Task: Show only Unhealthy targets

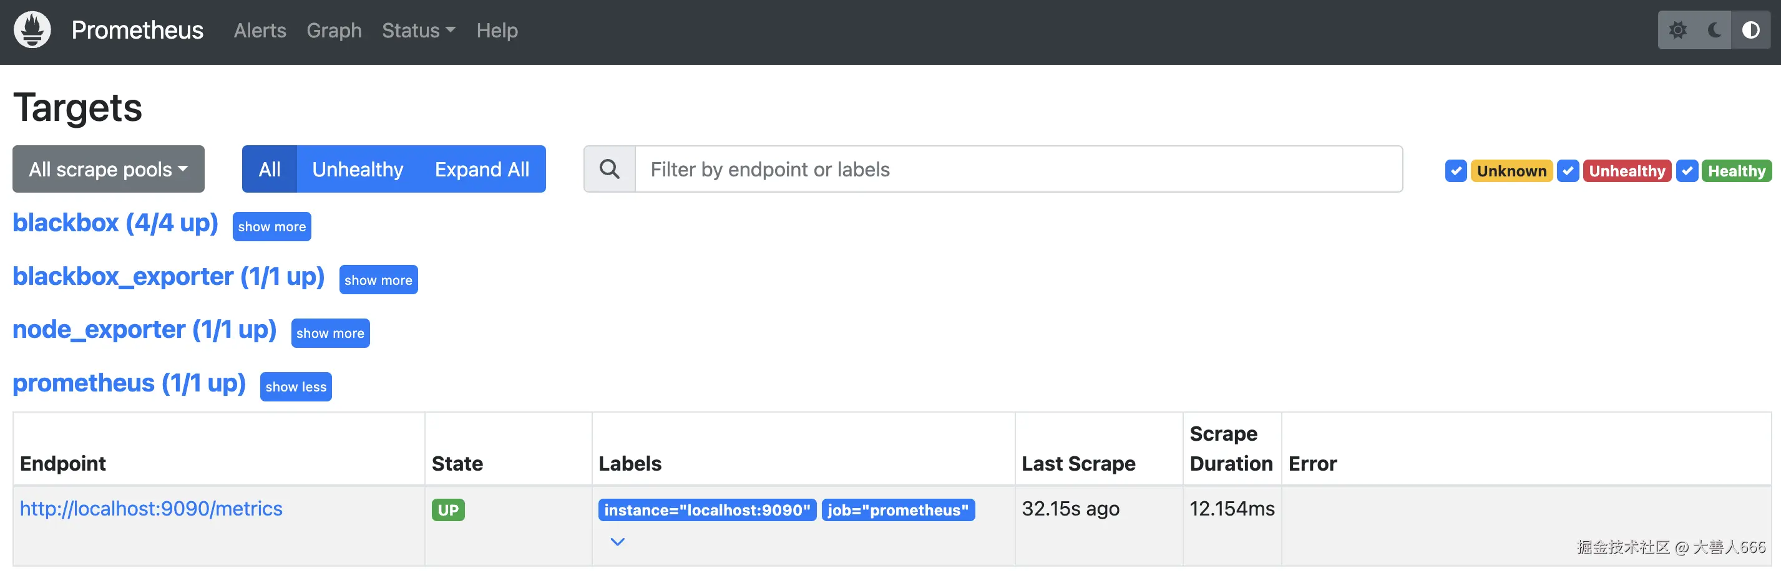Action: pos(358,169)
